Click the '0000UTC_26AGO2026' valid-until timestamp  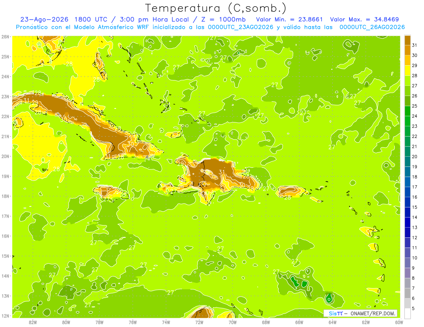372,27
